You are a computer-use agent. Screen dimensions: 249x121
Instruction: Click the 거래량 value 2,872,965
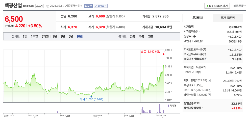161,16
